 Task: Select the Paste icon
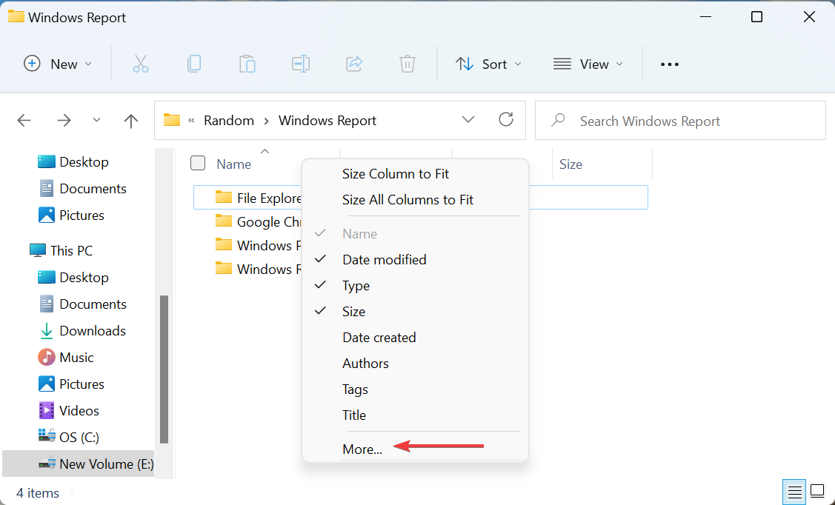pos(247,64)
